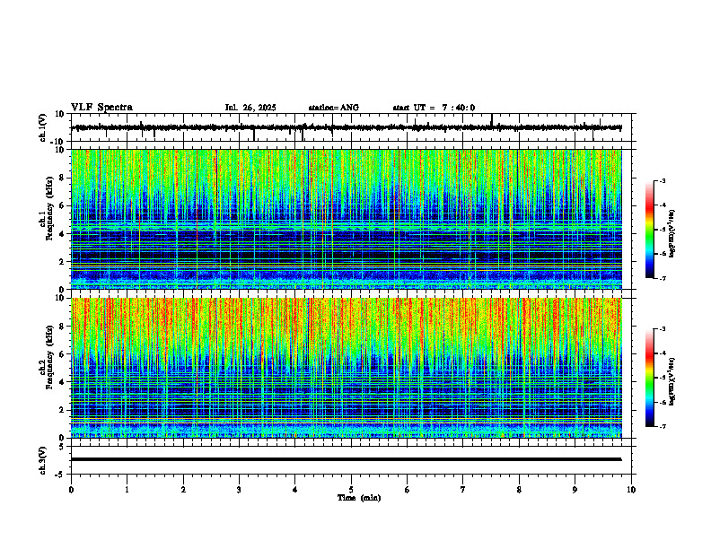Click the time axis tick label '2'
This screenshot has height=549, width=711.
[183, 490]
